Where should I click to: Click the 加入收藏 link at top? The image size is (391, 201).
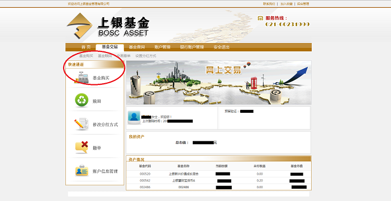coord(286,4)
